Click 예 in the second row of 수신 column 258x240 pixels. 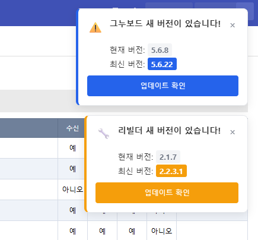[72, 169]
